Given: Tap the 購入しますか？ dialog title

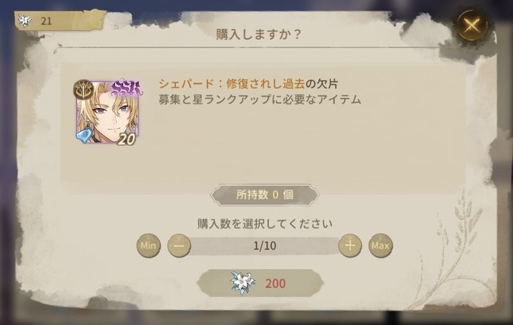Looking at the screenshot, I should pyautogui.click(x=258, y=35).
